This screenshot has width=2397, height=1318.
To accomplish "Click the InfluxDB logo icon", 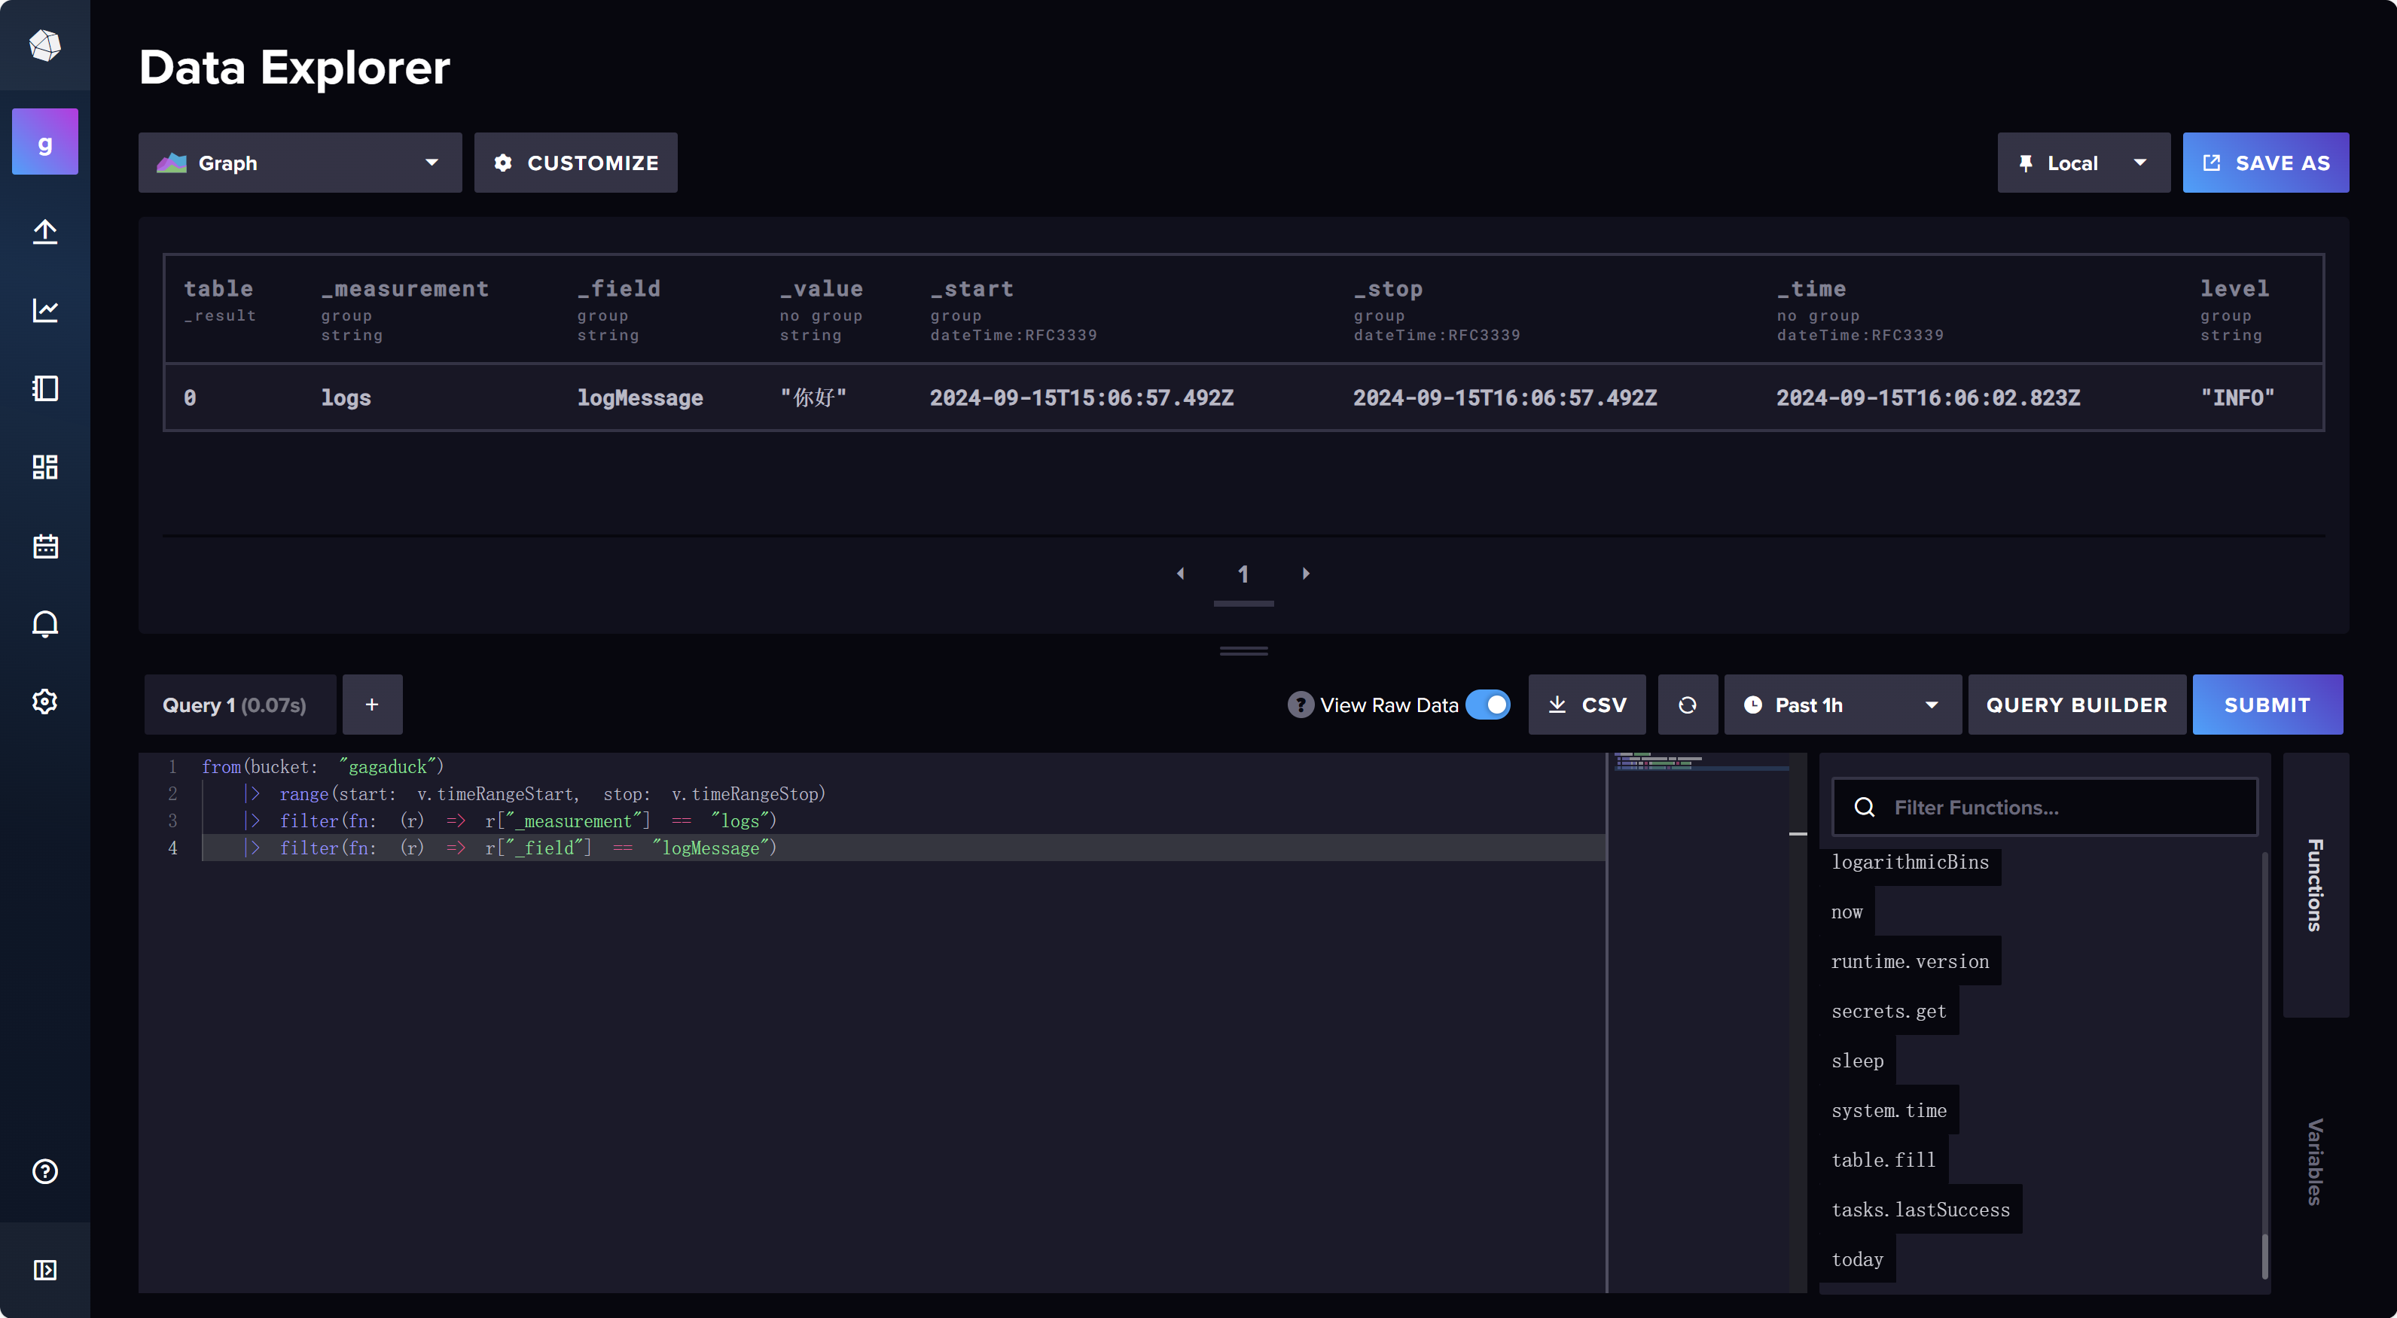I will tap(44, 44).
